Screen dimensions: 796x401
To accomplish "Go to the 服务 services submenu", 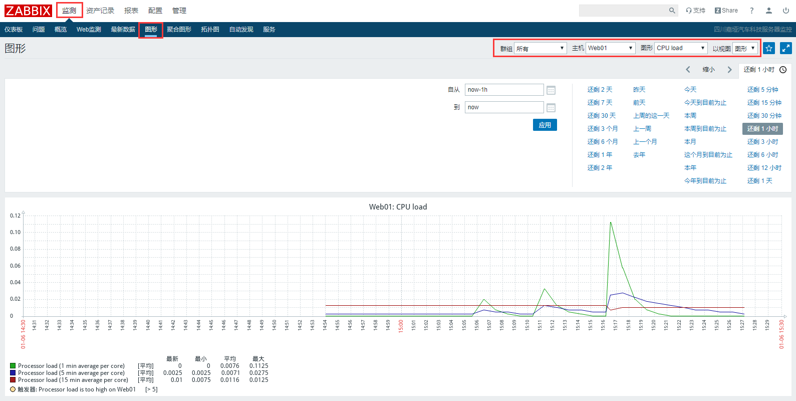I will point(269,30).
